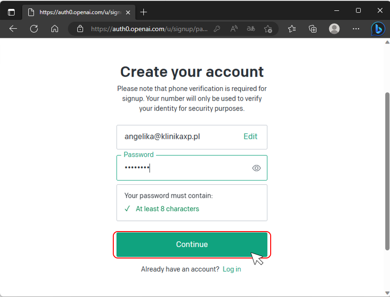The width and height of the screenshot is (390, 297).
Task: Open the translate page icon
Action: pyautogui.click(x=251, y=29)
